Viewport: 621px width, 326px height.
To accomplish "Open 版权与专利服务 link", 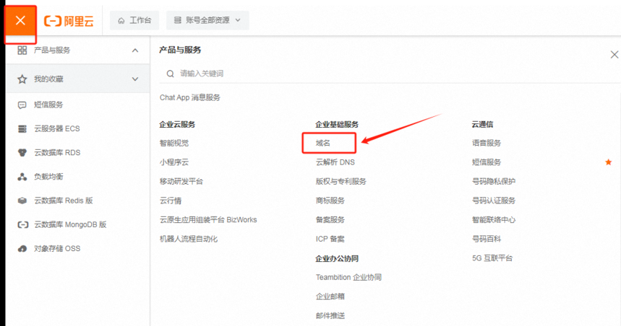I will tap(341, 181).
